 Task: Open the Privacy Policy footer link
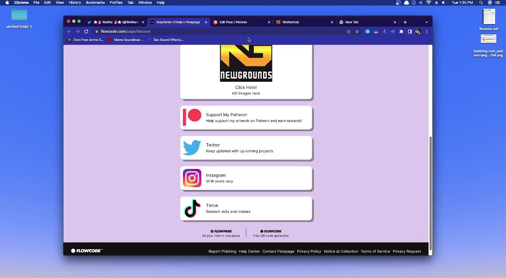pos(309,252)
